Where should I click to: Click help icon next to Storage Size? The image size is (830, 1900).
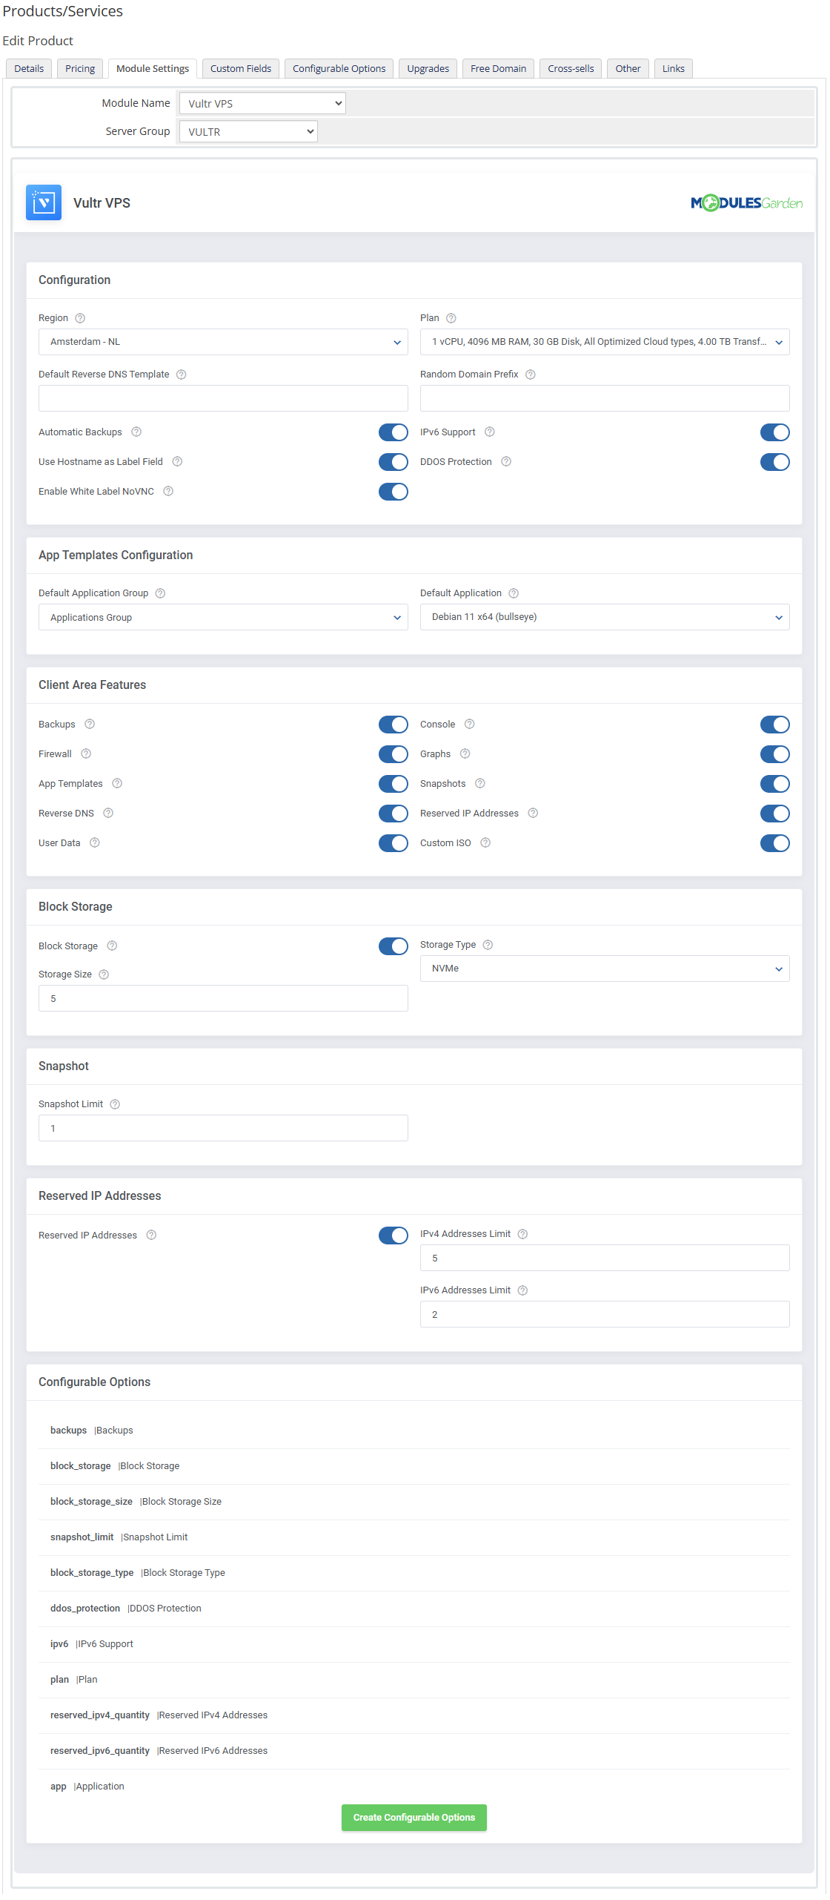104,974
